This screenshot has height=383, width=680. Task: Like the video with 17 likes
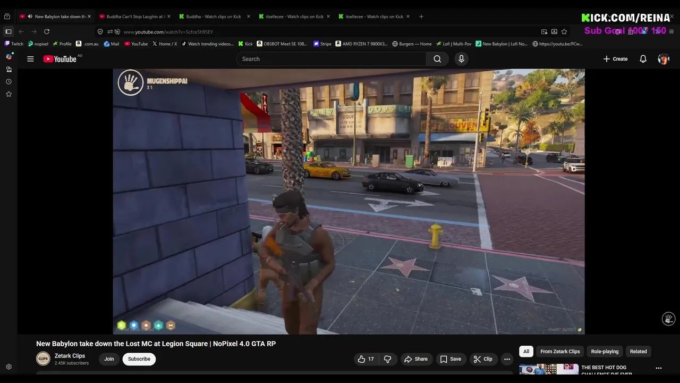pyautogui.click(x=366, y=359)
